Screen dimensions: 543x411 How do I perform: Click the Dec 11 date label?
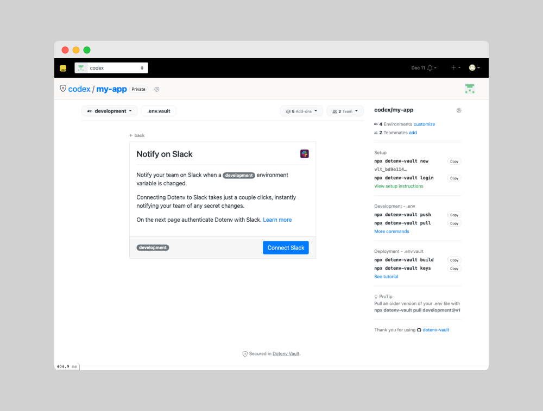pyautogui.click(x=418, y=68)
